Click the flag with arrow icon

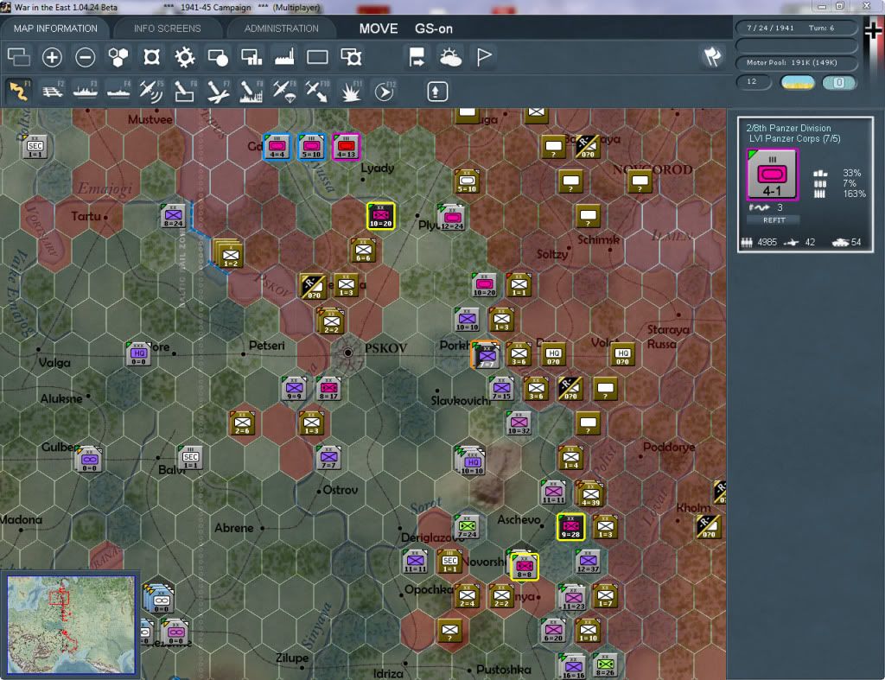pyautogui.click(x=417, y=57)
